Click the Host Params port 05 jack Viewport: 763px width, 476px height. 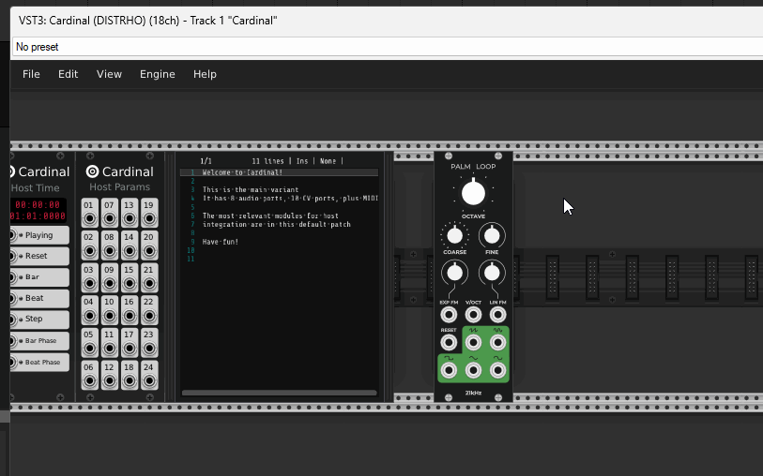(89, 349)
